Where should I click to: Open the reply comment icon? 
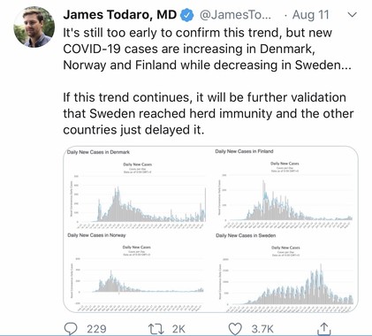point(71,329)
